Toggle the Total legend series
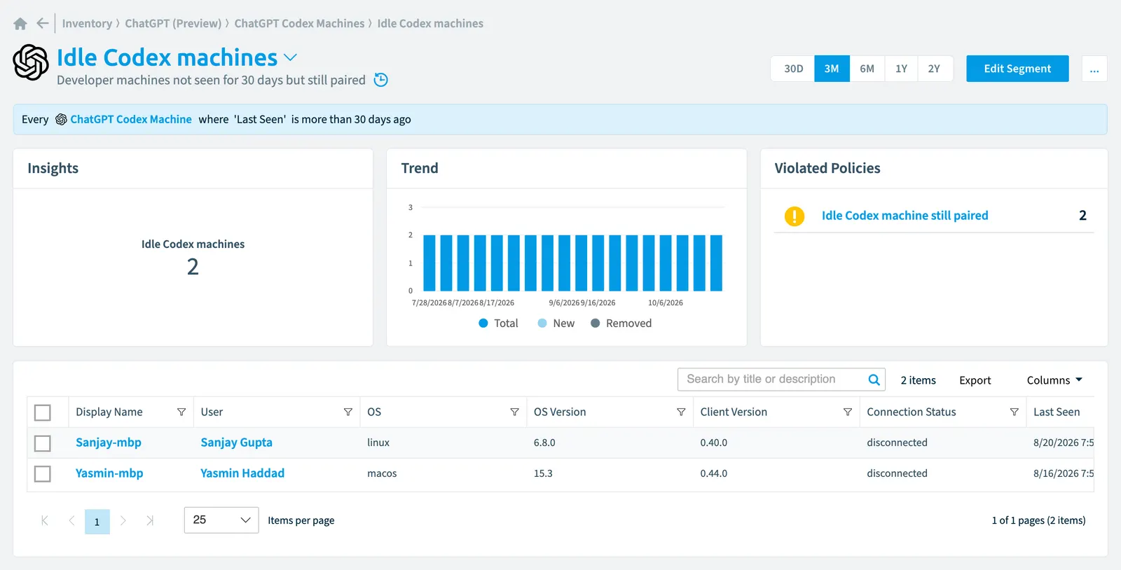This screenshot has width=1121, height=570. point(498,324)
